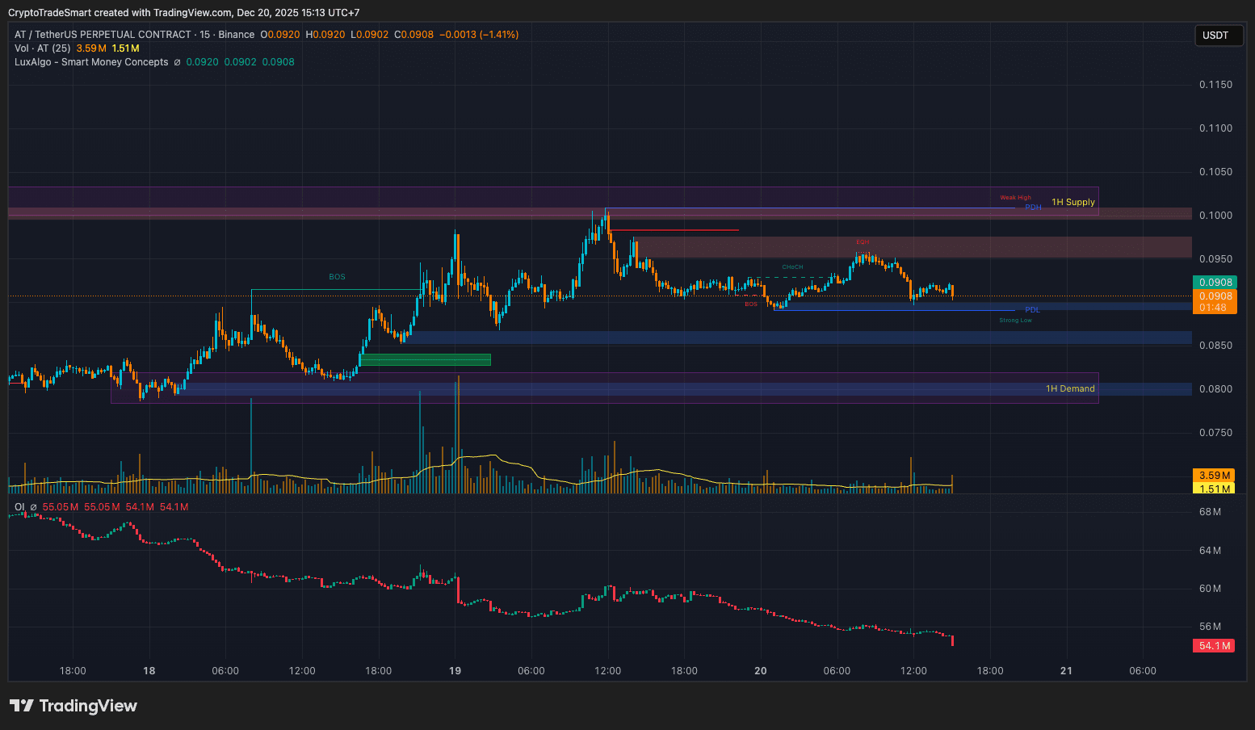
Task: Open the USDT currency selector
Action: pyautogui.click(x=1218, y=36)
